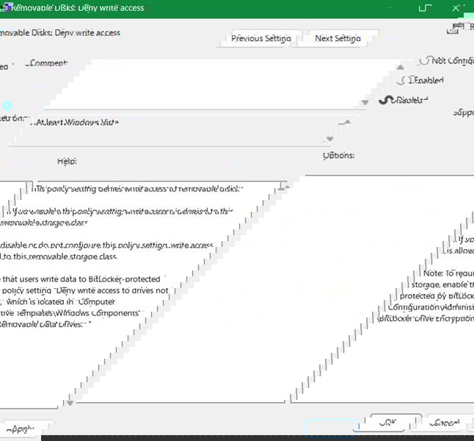474x441 pixels.
Task: Choose the Disabled radio button
Action: tap(385, 100)
